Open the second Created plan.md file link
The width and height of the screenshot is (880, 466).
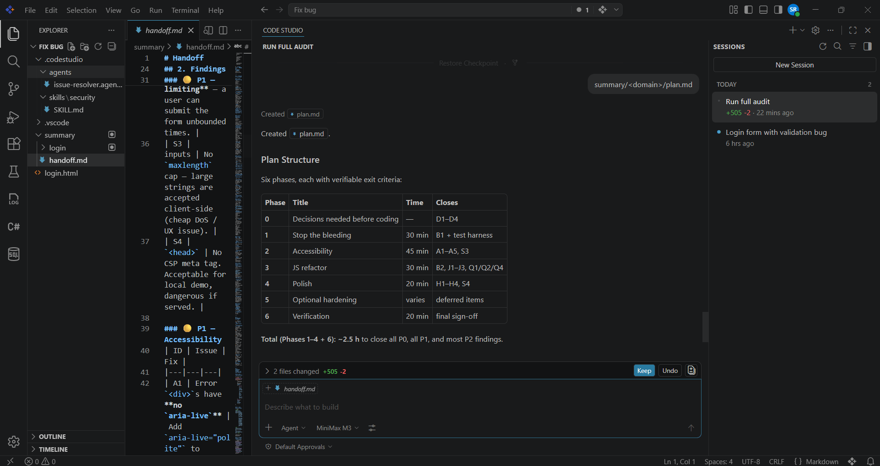coord(309,134)
